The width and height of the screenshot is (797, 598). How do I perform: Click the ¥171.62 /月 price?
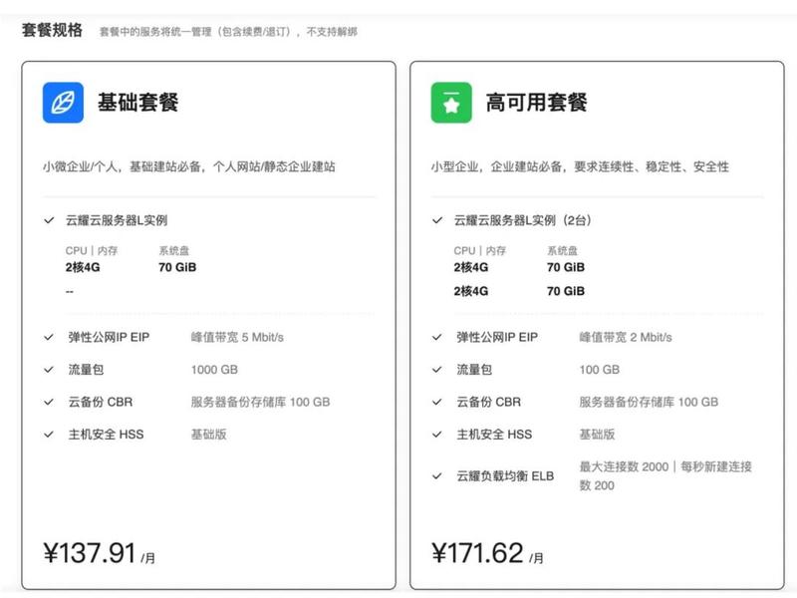[x=487, y=553]
